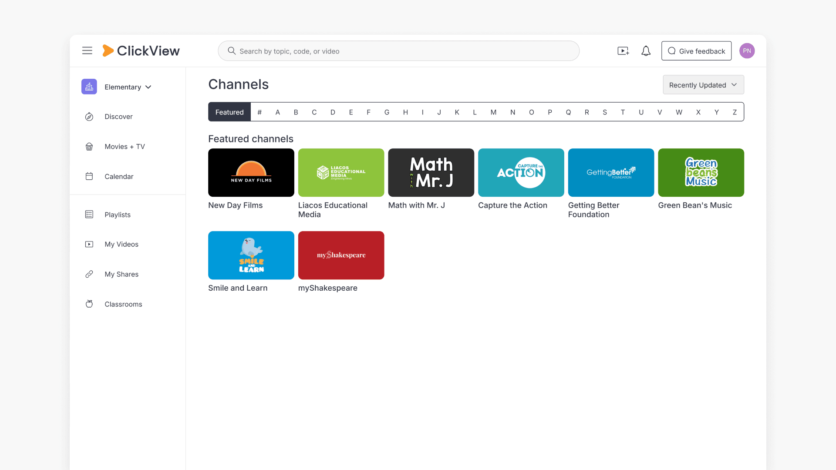Expand the Elementary level dropdown
This screenshot has height=470, width=836.
128,87
